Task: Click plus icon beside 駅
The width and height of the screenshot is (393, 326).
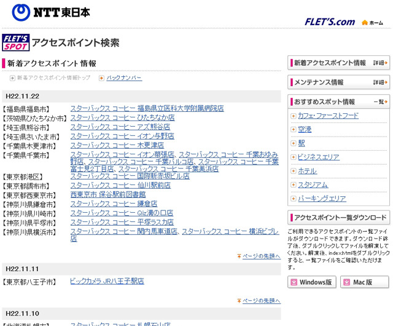Action: point(294,143)
